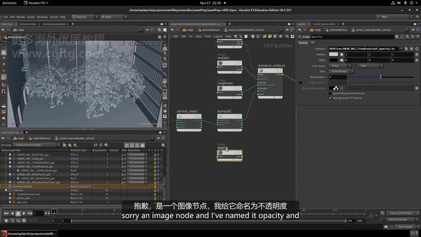The image size is (421, 237).
Task: Open the Solaris2 desktop dropdown
Action: click(x=85, y=17)
